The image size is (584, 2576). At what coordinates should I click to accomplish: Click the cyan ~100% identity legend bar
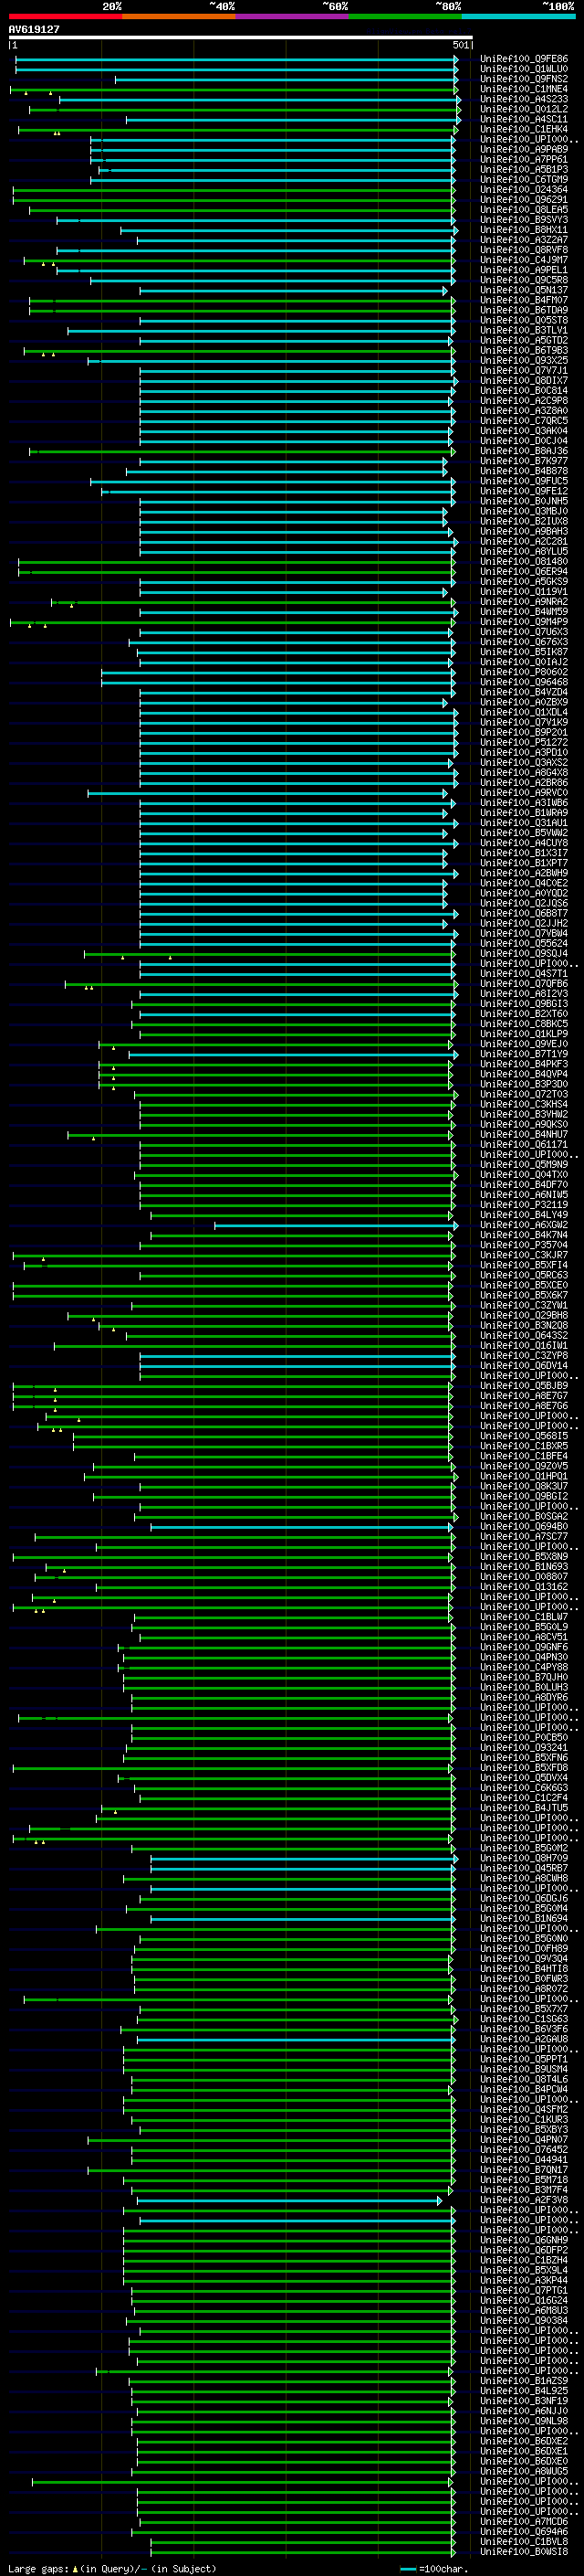click(519, 16)
